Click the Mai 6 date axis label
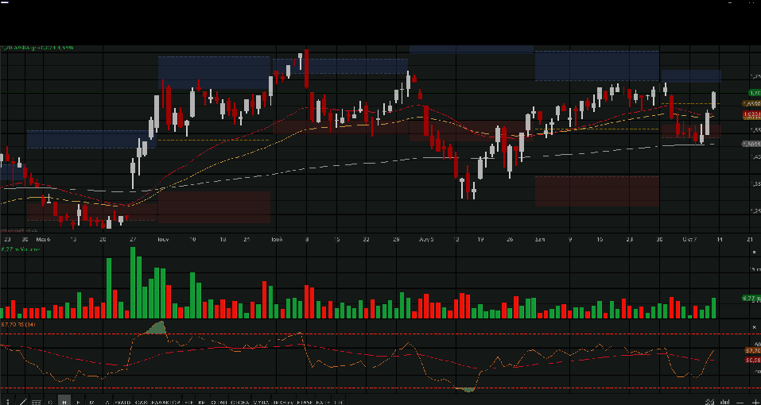The image size is (761, 405). click(x=43, y=239)
